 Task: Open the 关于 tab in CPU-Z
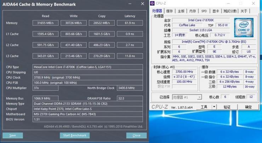(244, 11)
